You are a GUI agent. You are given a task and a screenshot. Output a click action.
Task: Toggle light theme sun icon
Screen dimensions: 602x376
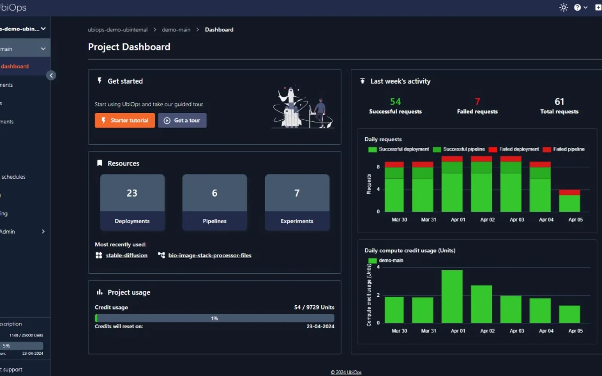point(563,8)
